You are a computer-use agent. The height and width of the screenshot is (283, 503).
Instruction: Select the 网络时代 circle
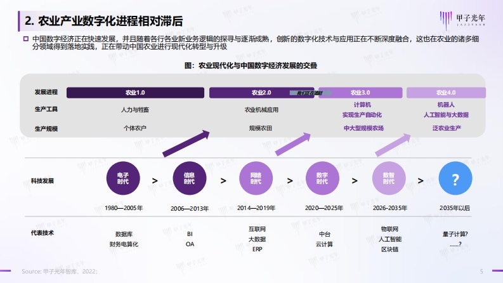click(x=256, y=178)
